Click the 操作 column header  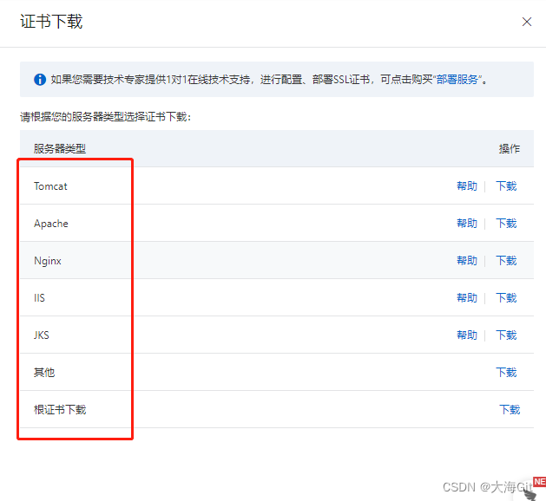(509, 149)
